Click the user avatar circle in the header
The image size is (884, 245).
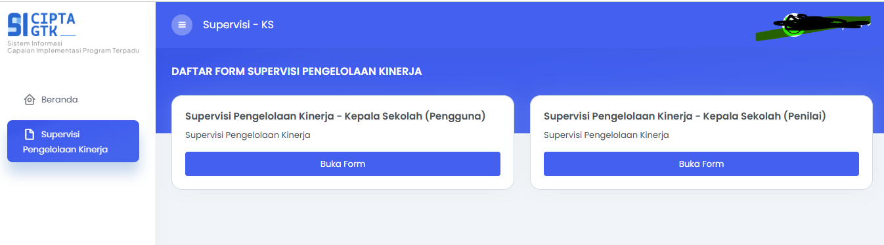click(x=794, y=25)
